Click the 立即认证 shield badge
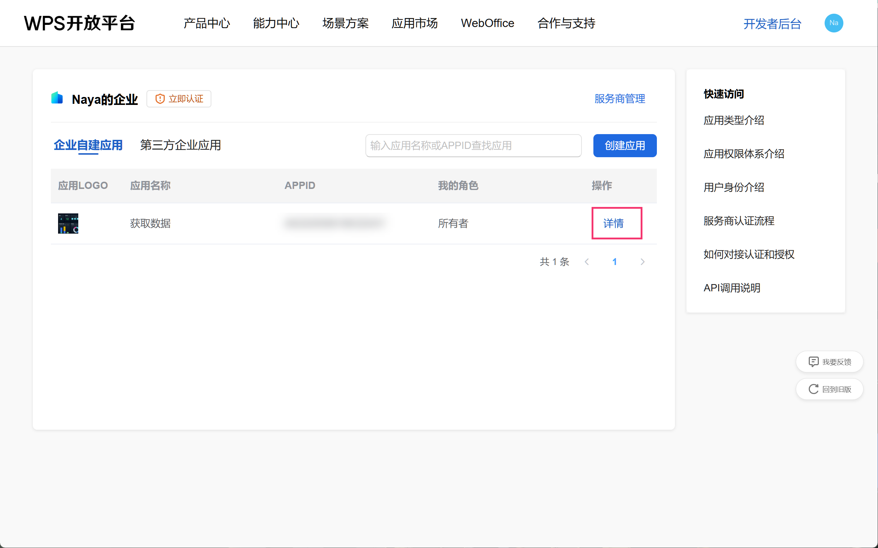878x548 pixels. [179, 98]
